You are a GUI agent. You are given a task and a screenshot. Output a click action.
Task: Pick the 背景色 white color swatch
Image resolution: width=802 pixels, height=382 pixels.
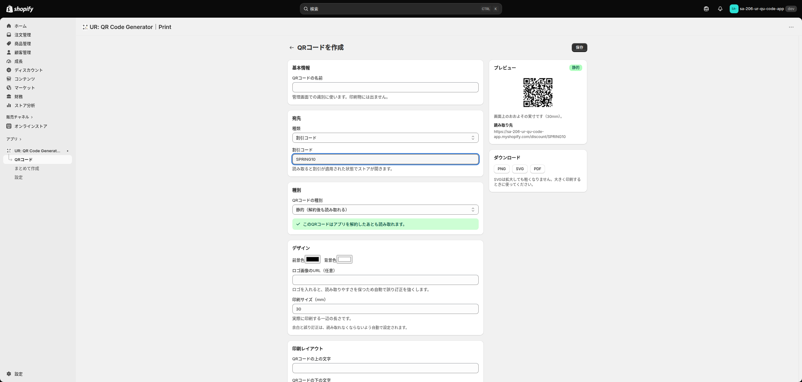(344, 259)
